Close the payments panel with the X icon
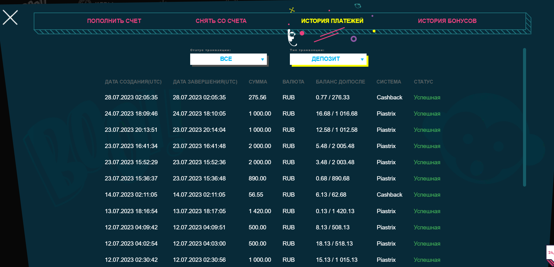554x267 pixels. 10,17
